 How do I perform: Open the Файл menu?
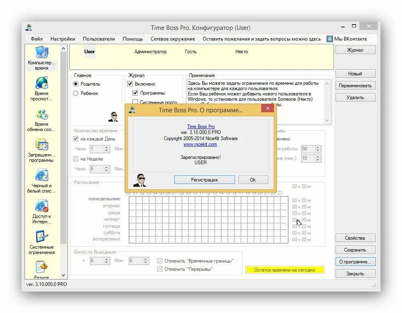click(37, 39)
